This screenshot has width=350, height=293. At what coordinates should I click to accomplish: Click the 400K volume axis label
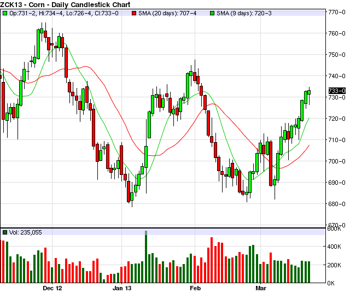point(334,247)
